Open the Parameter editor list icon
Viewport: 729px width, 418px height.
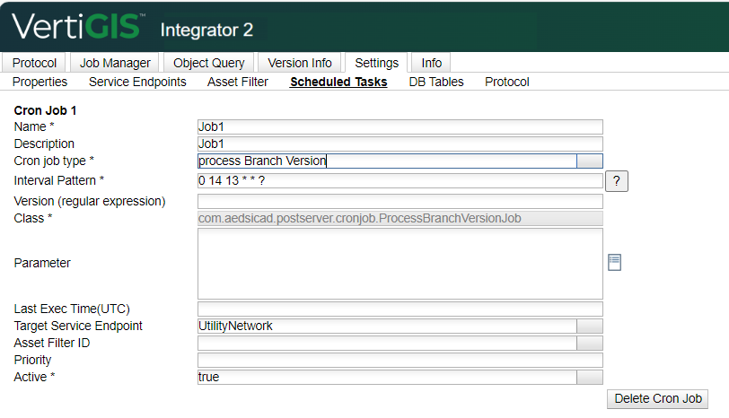point(614,263)
